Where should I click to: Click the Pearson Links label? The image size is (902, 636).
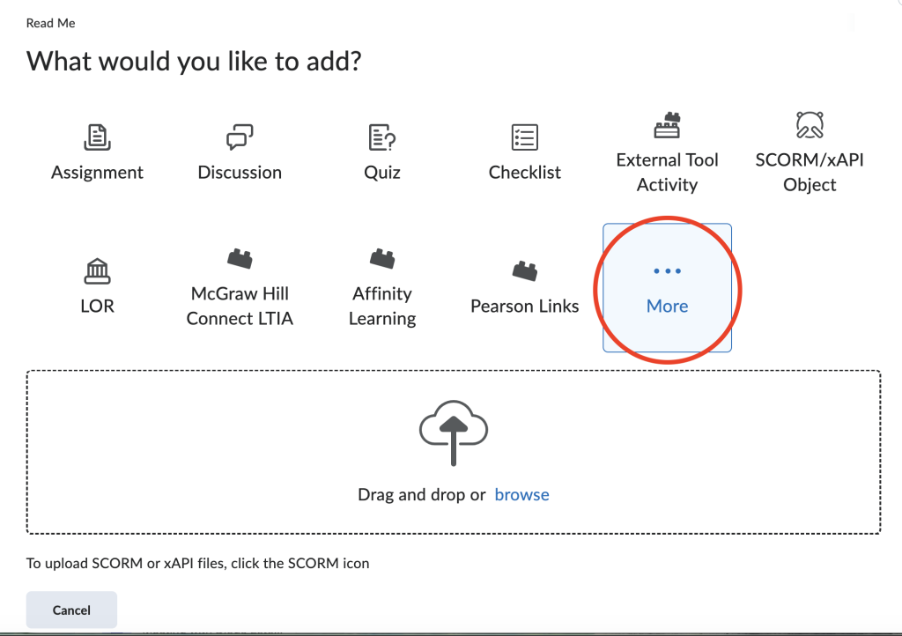coord(525,306)
